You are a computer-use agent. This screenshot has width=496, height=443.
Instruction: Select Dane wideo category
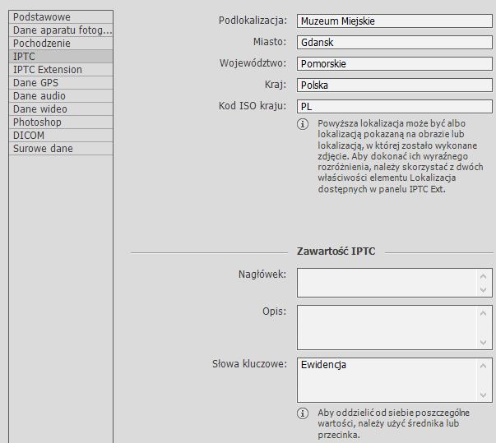(x=61, y=109)
